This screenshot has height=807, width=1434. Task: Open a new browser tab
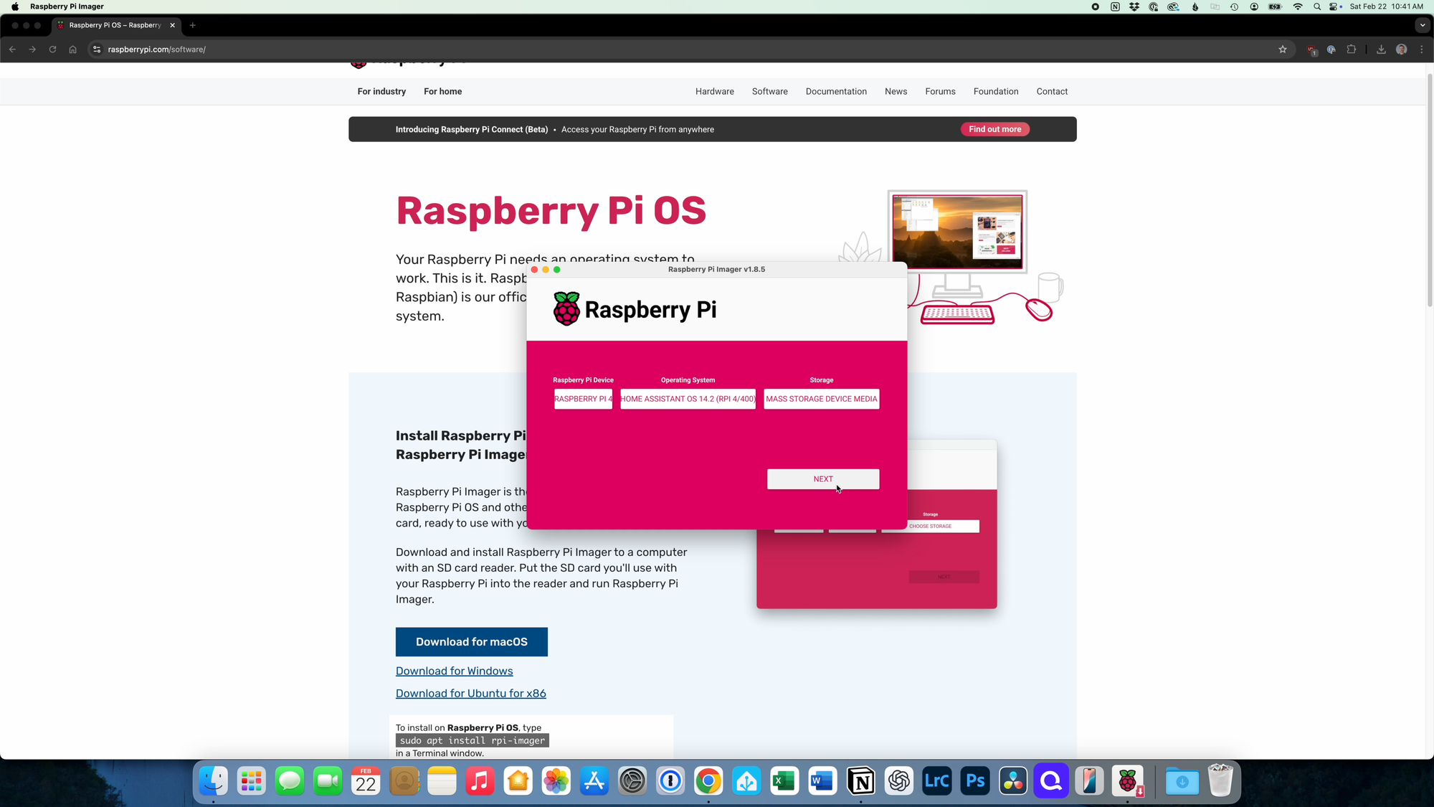click(192, 25)
